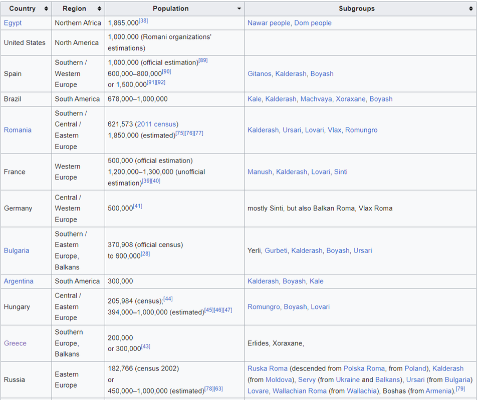Click the Region column header
The image size is (478, 400).
pyautogui.click(x=78, y=8)
